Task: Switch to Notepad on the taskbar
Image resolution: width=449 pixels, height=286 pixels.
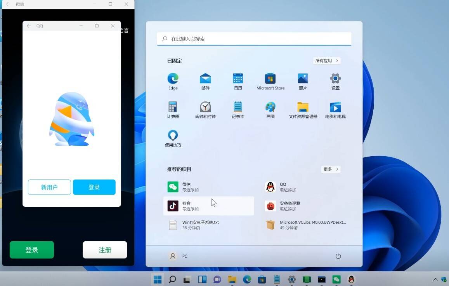Action: coord(277,279)
